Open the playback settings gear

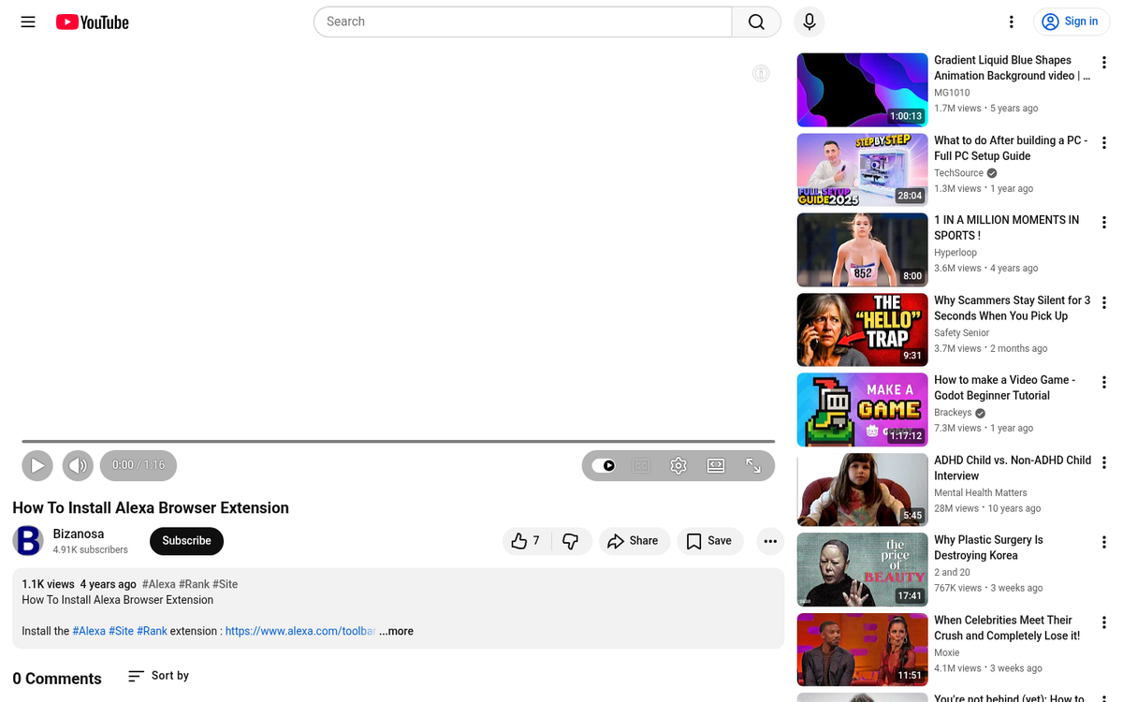[678, 465]
